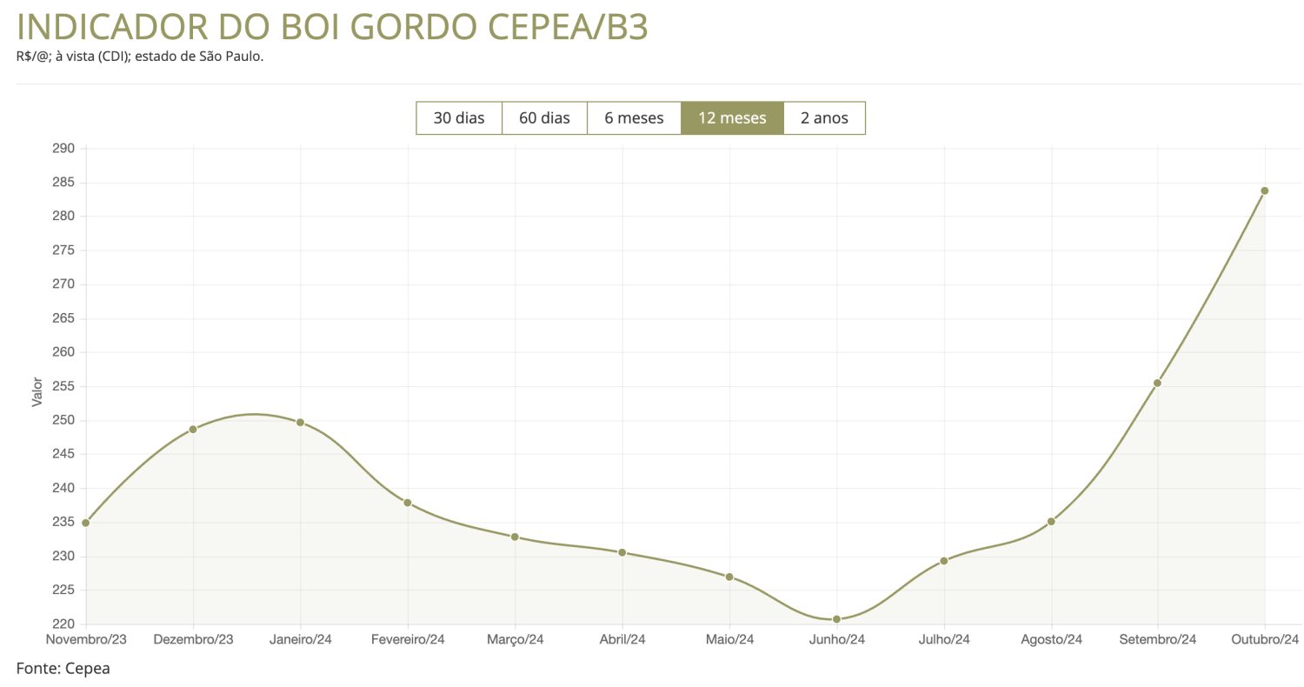Click the Janeiro/24 point on the line
Screen dimensions: 1304x687
pyautogui.click(x=301, y=423)
